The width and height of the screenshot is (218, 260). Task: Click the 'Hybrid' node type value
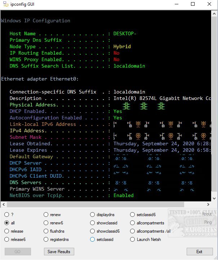122,47
